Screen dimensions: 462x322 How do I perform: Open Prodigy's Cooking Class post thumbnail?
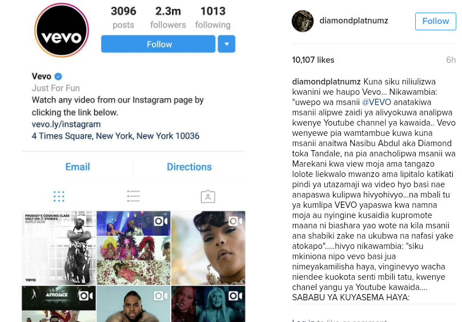pos(59,248)
